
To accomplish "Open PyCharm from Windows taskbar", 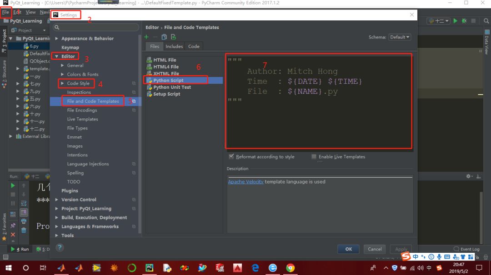I will click(150, 268).
